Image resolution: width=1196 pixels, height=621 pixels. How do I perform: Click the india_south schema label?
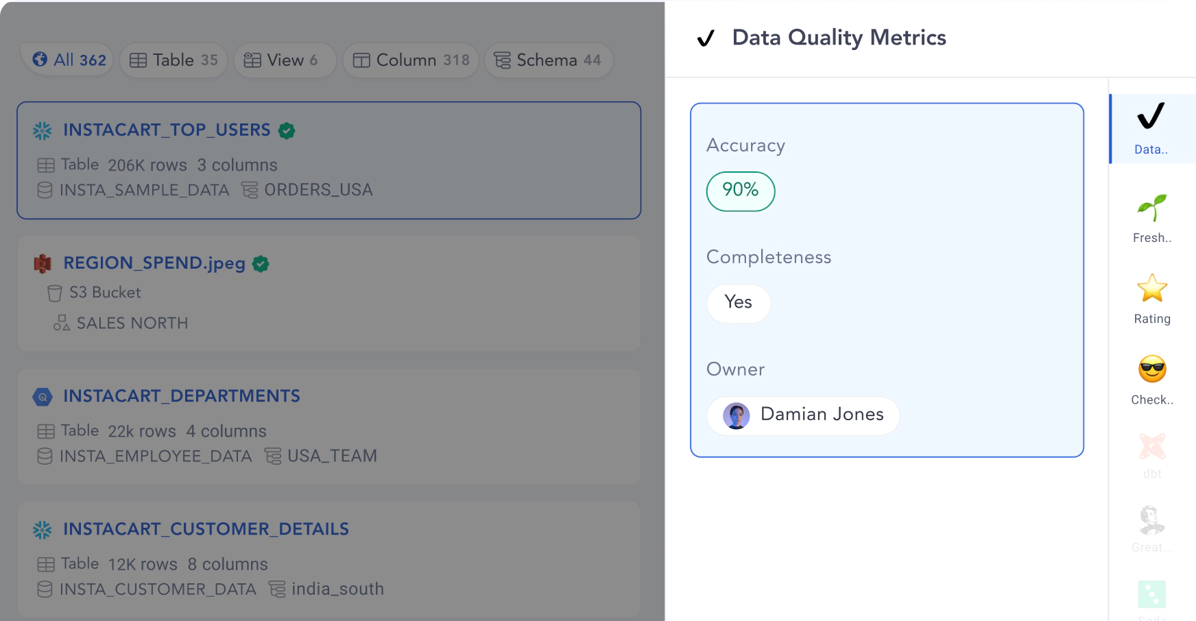(337, 589)
